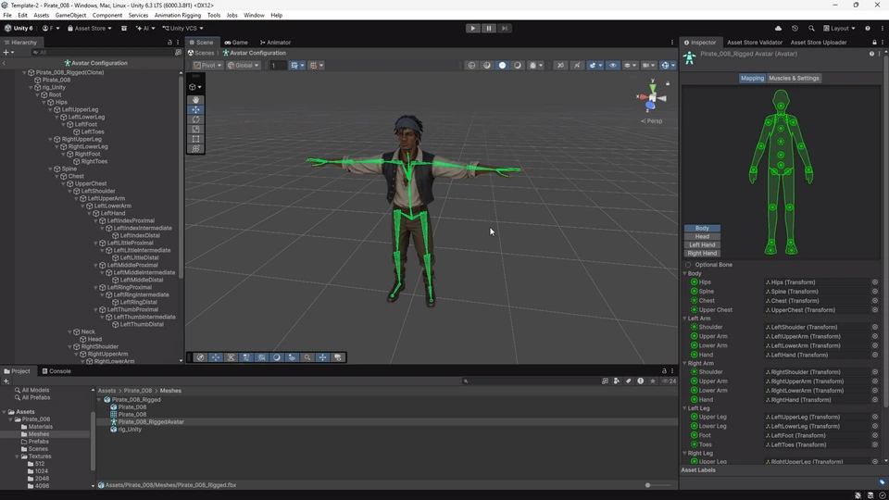Lock the scene orientation gizmo
This screenshot has width=889, height=500.
pyautogui.click(x=668, y=83)
